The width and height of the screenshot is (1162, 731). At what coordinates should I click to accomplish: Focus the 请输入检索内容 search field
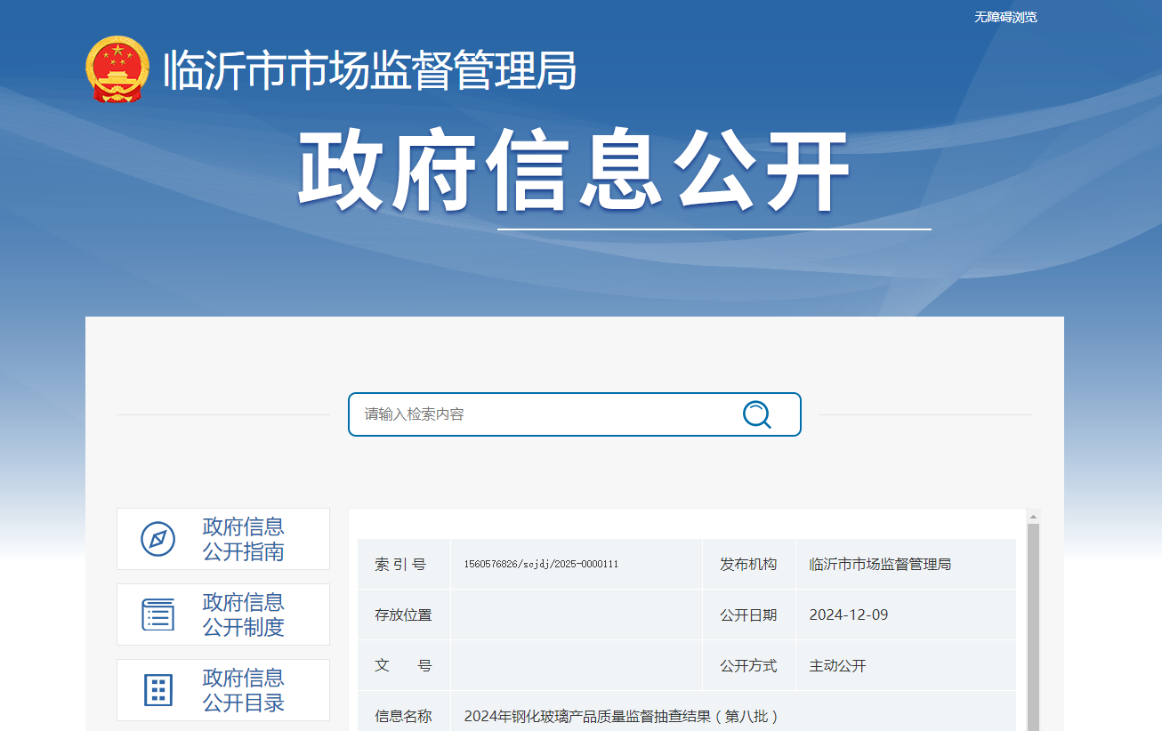543,414
